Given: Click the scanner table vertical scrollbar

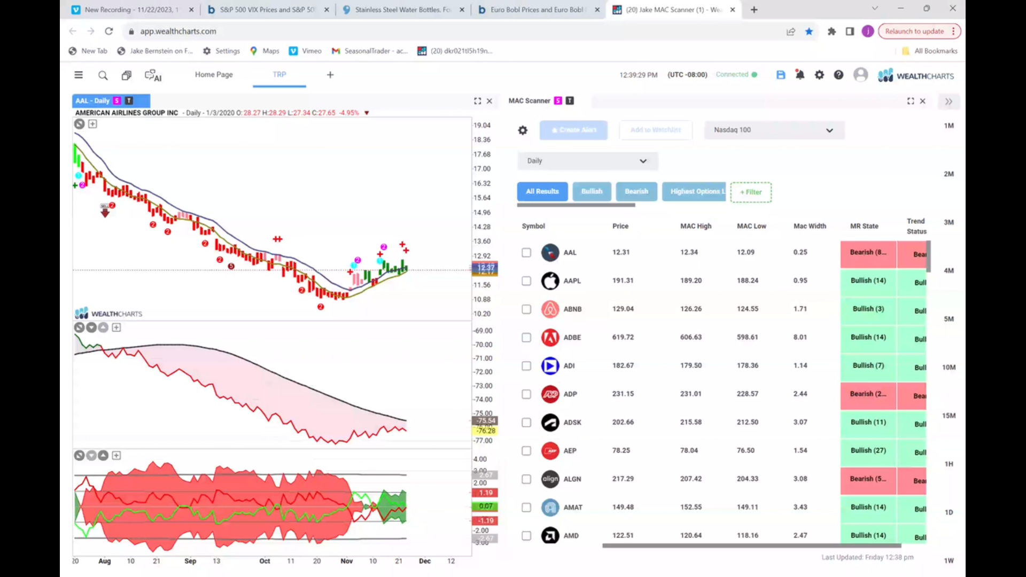Looking at the screenshot, I should pyautogui.click(x=929, y=256).
